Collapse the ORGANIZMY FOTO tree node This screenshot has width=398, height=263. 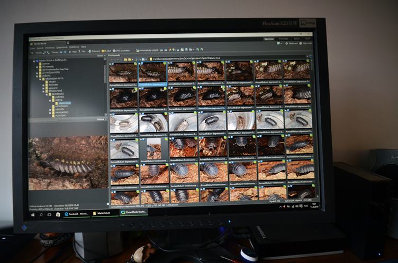tap(40, 79)
